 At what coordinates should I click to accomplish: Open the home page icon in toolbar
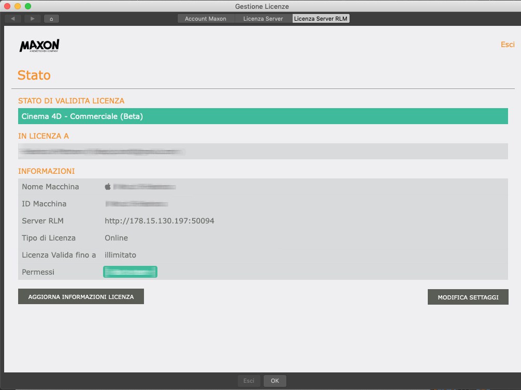point(51,19)
